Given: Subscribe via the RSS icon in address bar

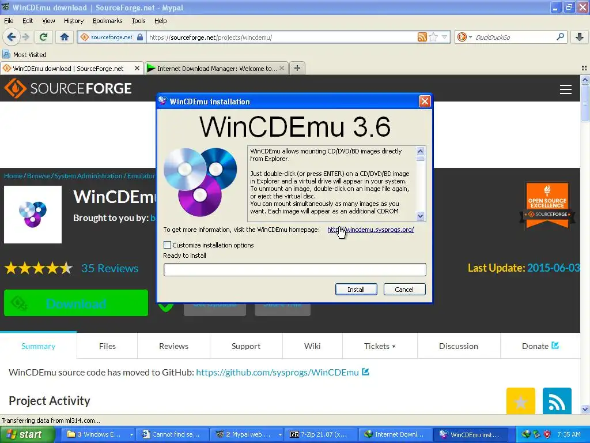Looking at the screenshot, I should pos(422,37).
